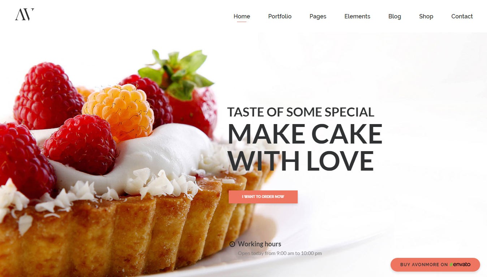Screen dimensions: 487x277
Task: Click the clock icon beside Working hours
Action: (x=232, y=244)
